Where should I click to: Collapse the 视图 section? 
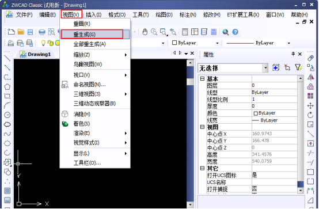[x=202, y=127]
